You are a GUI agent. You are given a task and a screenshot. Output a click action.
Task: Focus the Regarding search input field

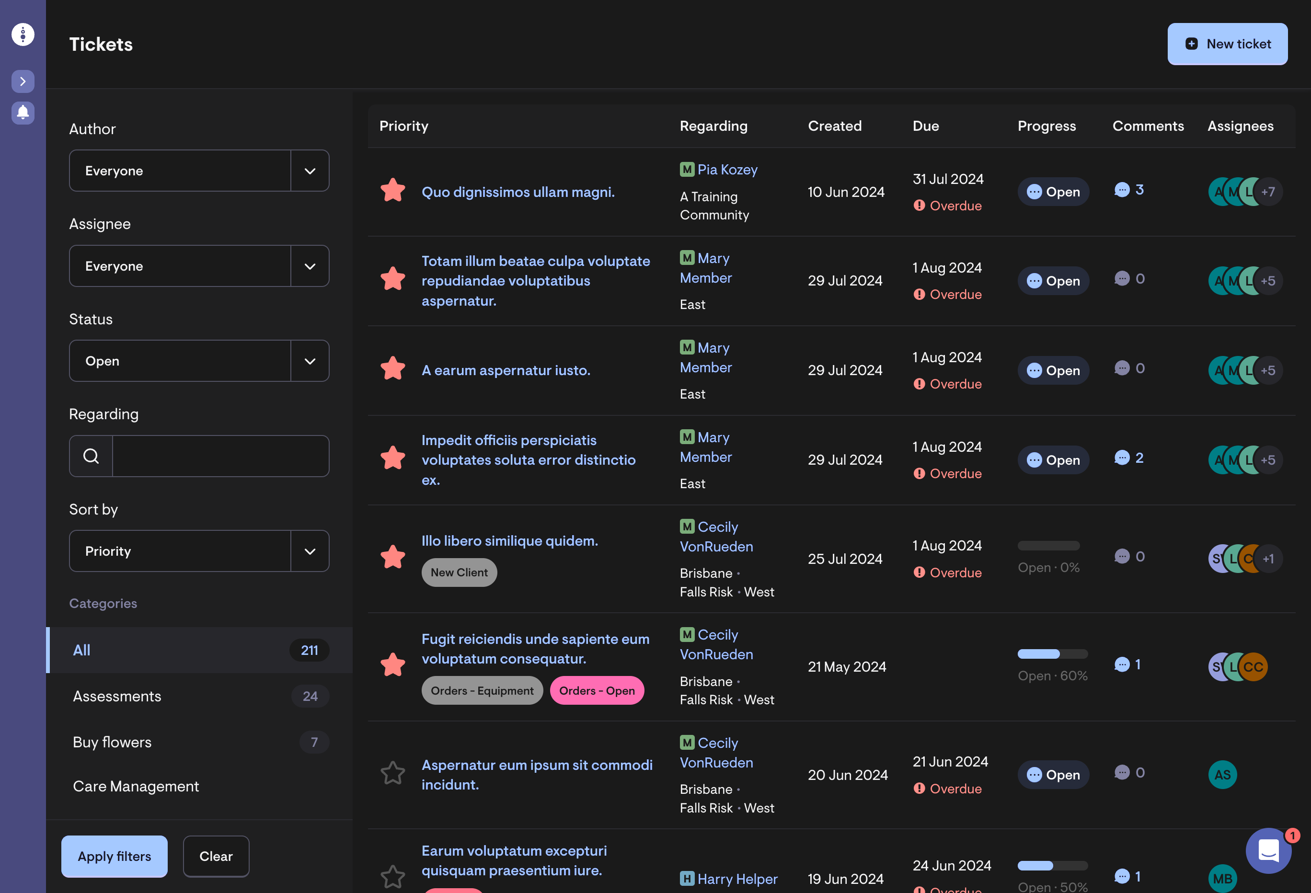pos(220,456)
